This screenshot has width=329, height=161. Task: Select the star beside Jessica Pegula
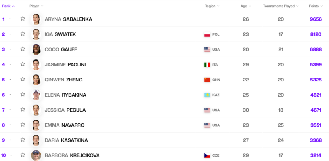coord(23,110)
